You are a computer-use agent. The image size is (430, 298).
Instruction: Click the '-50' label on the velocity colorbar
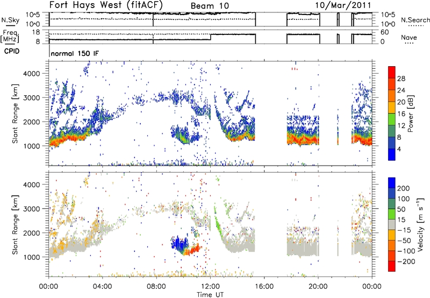404,240
